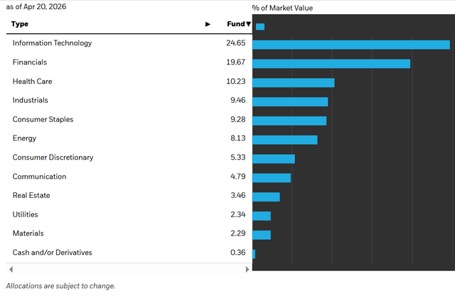
Task: Click the right-pointing arrow in the table header
Action: [x=208, y=24]
